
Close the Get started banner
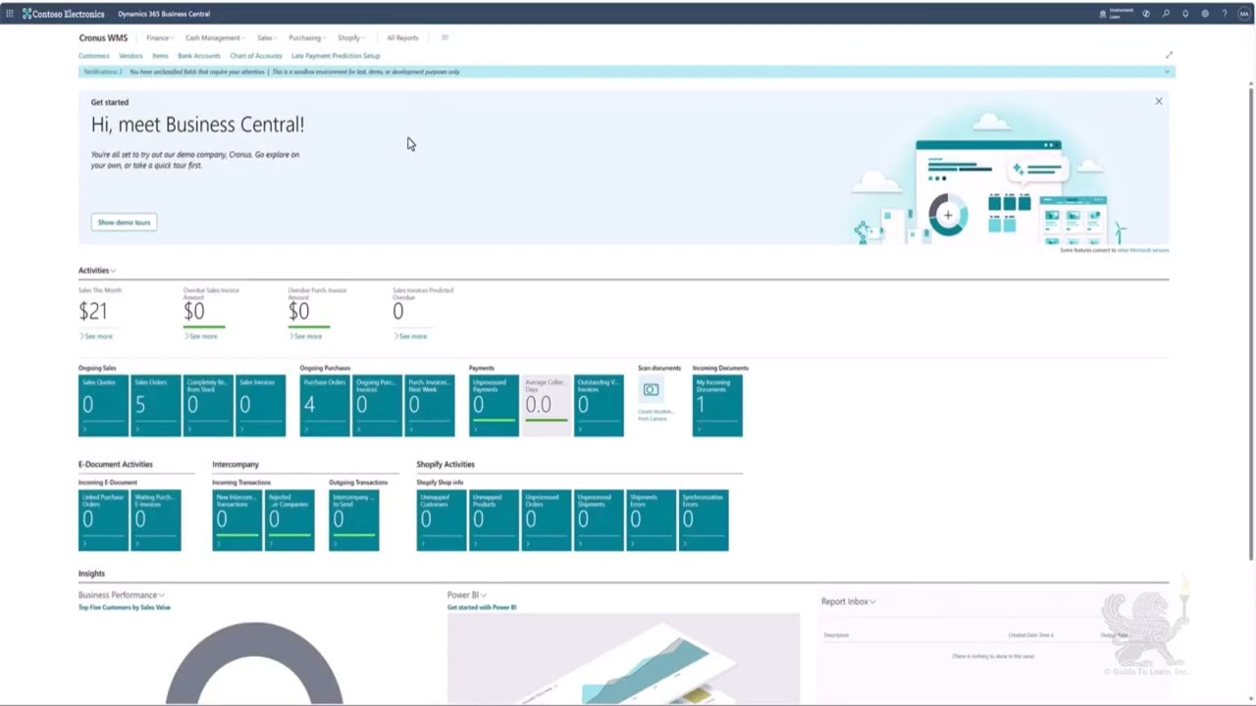tap(1159, 101)
